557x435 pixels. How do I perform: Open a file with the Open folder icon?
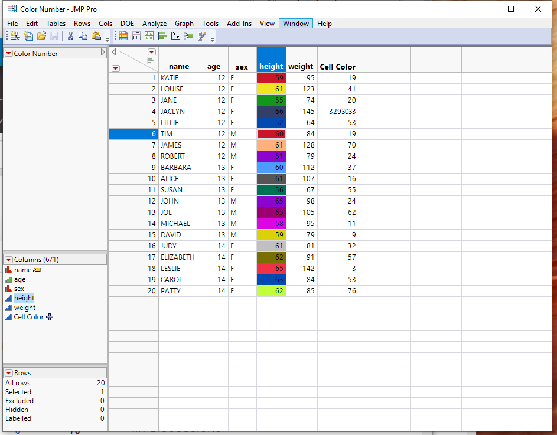click(x=41, y=35)
